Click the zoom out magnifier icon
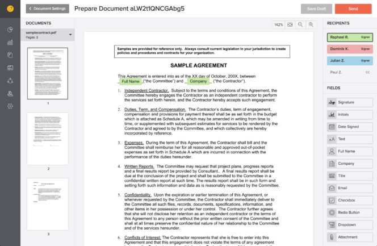 pyautogui.click(x=300, y=24)
